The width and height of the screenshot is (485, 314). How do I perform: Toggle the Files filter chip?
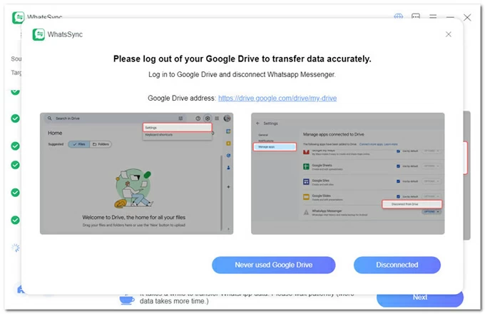click(78, 144)
